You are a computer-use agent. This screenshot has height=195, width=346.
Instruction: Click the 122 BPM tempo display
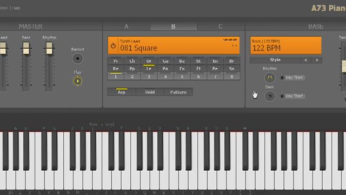(286, 45)
